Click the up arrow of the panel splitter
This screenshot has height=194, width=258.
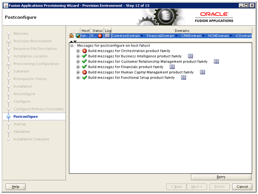point(71,41)
